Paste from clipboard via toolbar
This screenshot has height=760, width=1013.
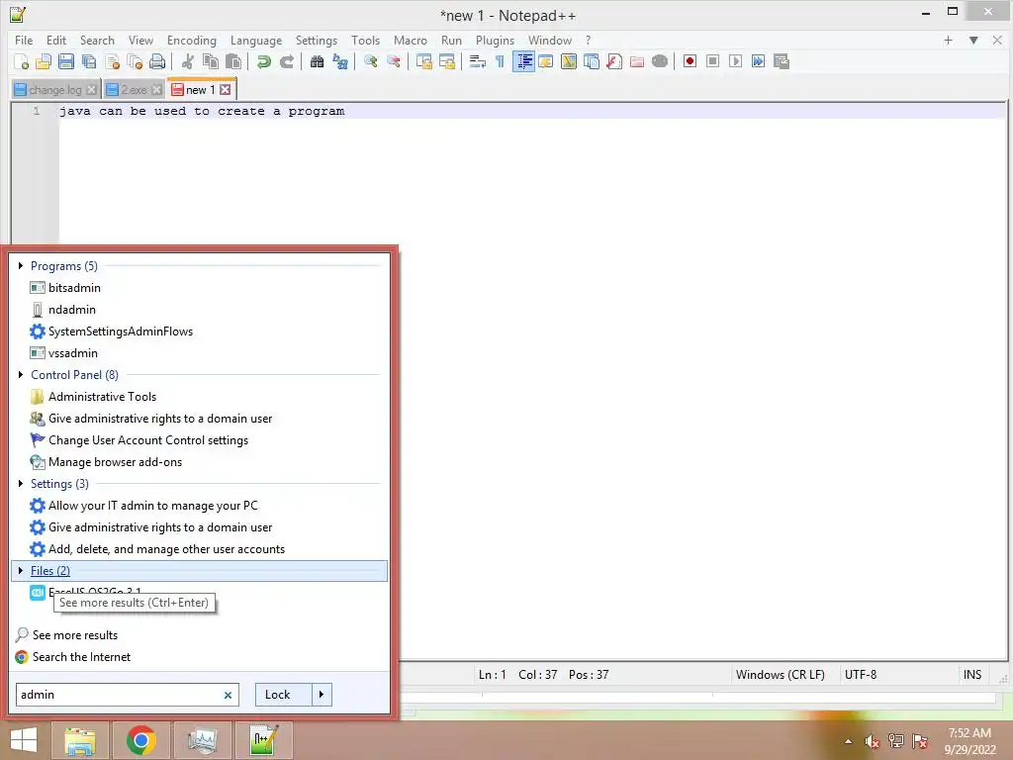pos(233,61)
